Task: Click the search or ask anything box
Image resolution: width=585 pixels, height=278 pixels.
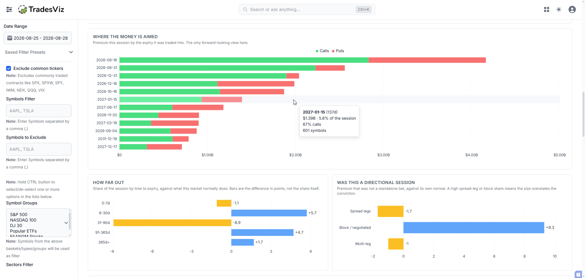Action: (x=307, y=9)
